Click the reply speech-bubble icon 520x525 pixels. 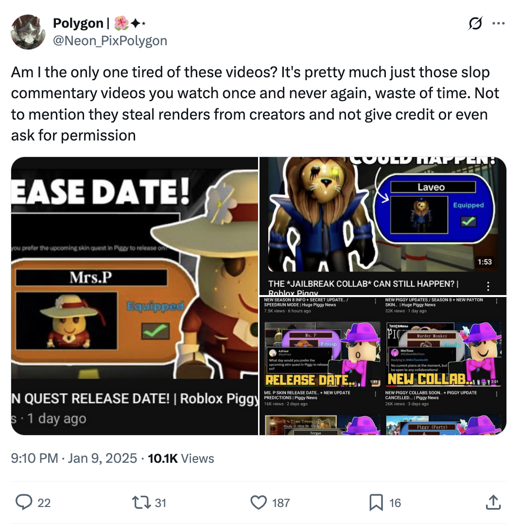click(x=24, y=502)
